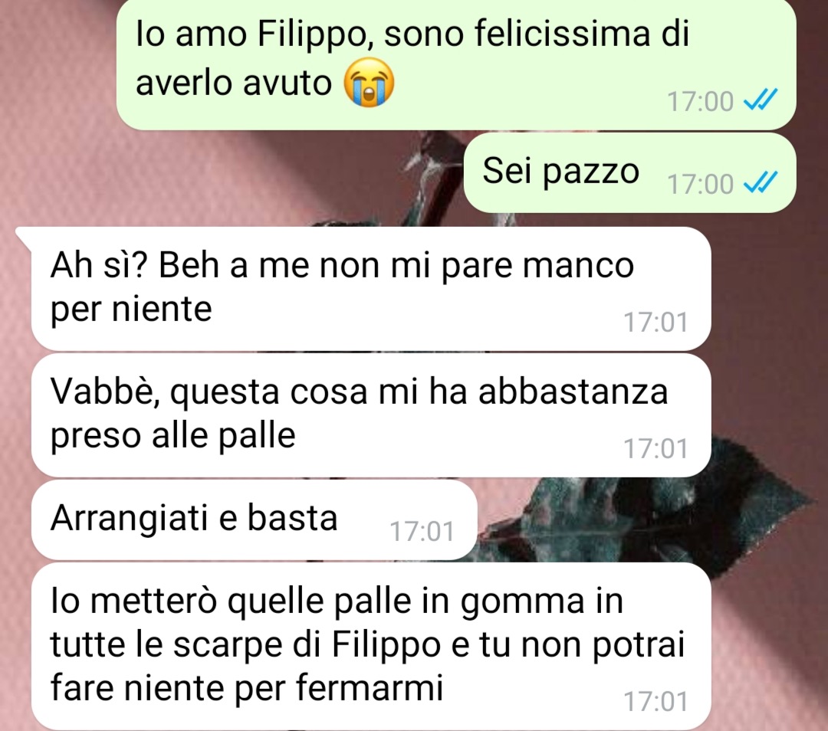This screenshot has height=731, width=828.
Task: Tap 17:00 timestamp on first green message
Action: [x=700, y=101]
